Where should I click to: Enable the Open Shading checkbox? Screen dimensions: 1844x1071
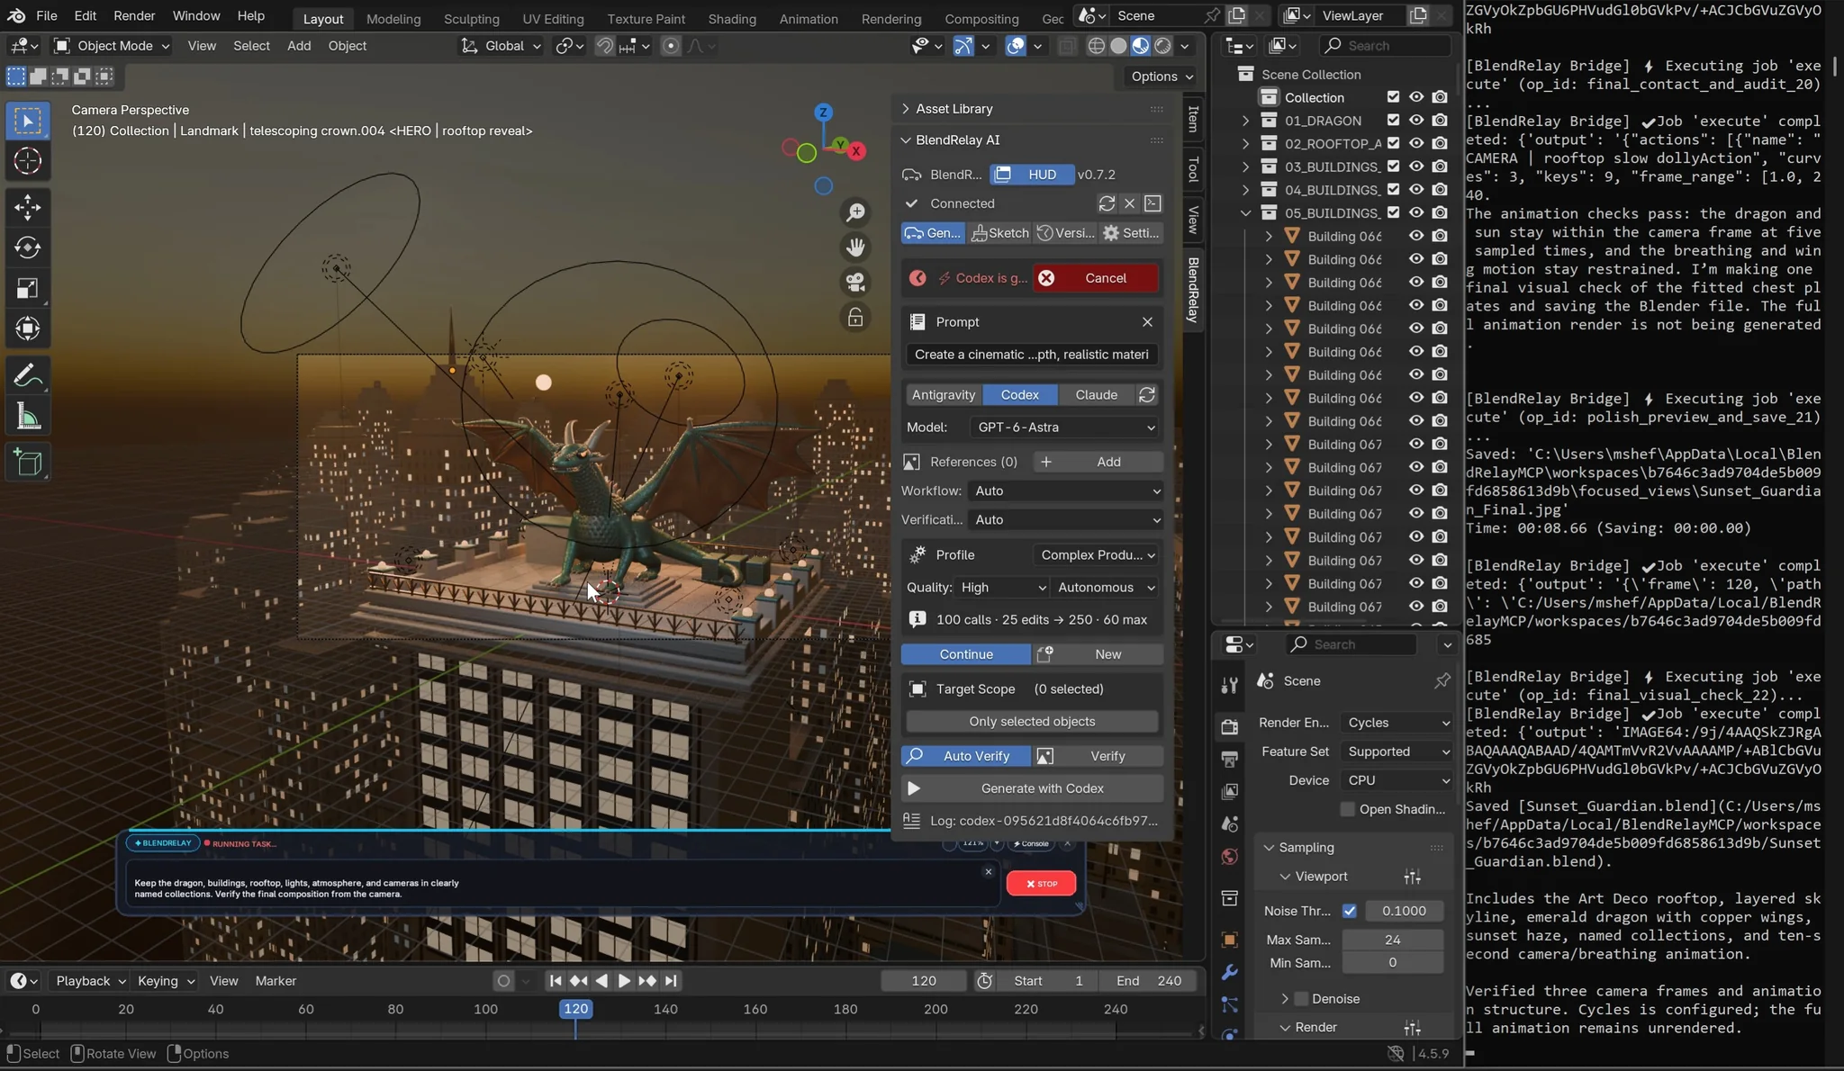pos(1347,809)
